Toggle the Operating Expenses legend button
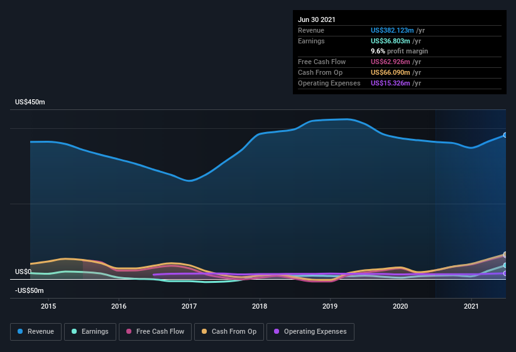The image size is (516, 352). (310, 332)
